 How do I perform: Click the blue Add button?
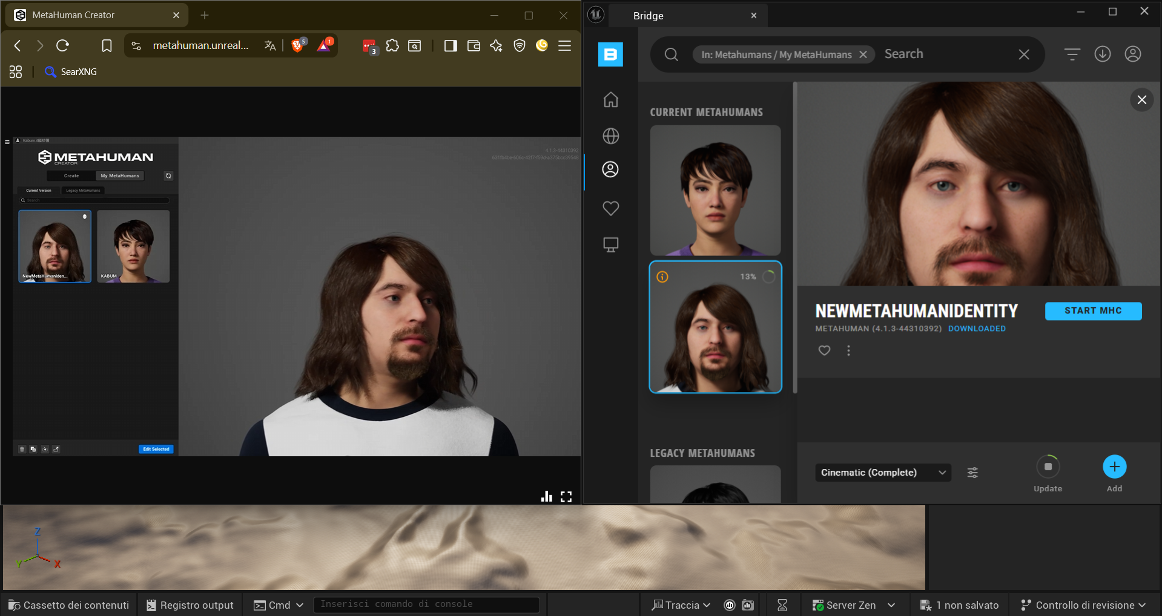tap(1114, 467)
